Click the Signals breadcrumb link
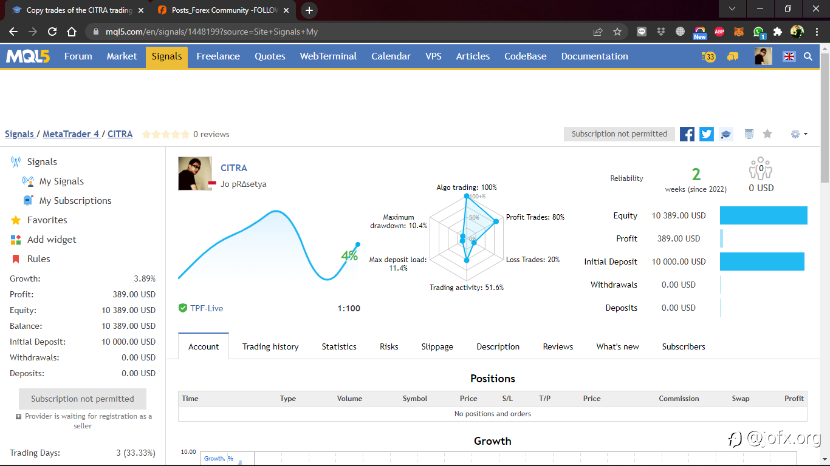Viewport: 830px width, 466px height. 19,134
